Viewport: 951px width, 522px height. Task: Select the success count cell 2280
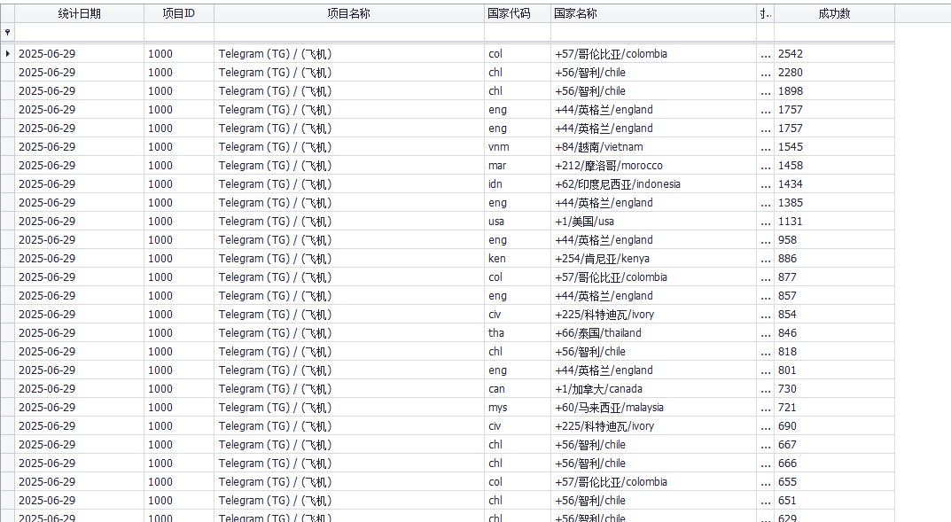tap(834, 72)
